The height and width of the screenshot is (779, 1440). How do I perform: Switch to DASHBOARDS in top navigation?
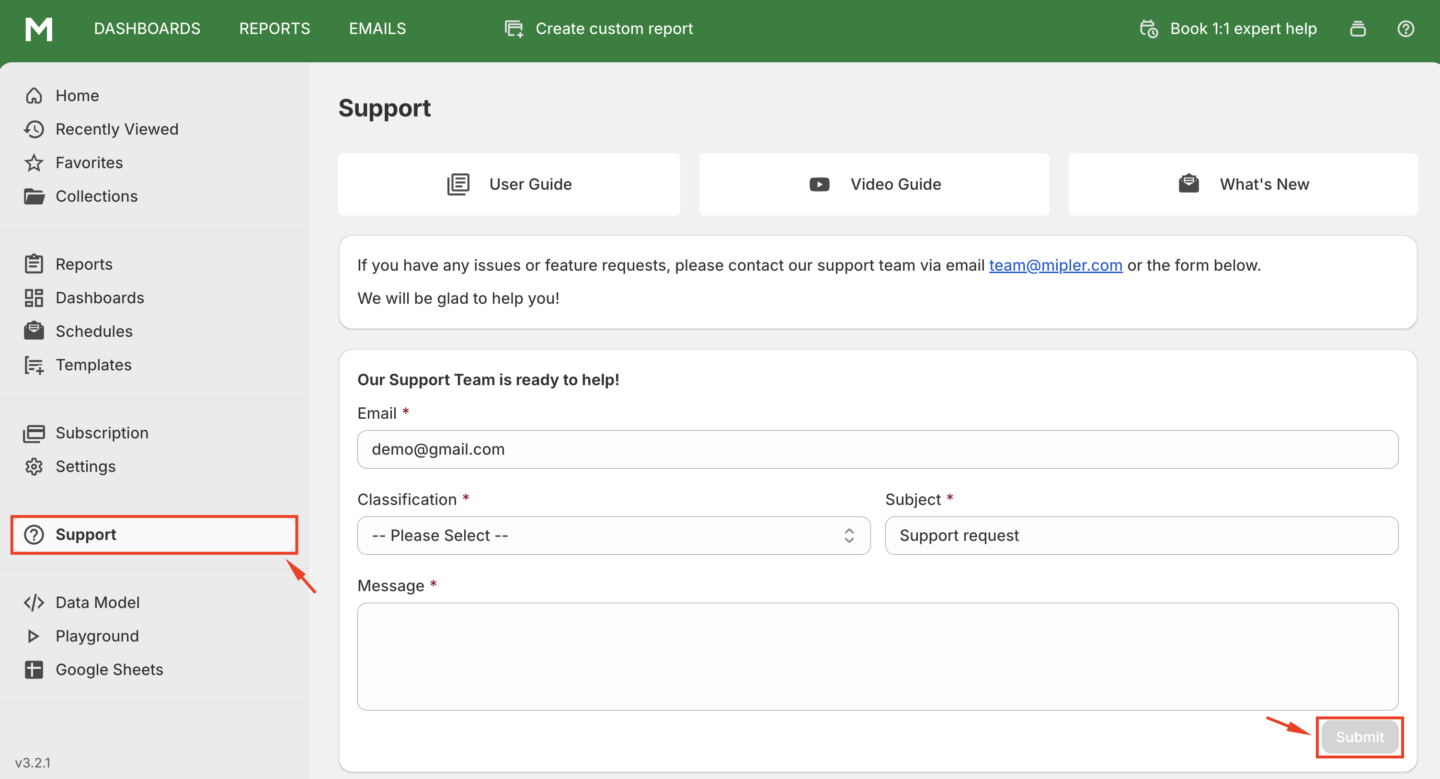[147, 29]
